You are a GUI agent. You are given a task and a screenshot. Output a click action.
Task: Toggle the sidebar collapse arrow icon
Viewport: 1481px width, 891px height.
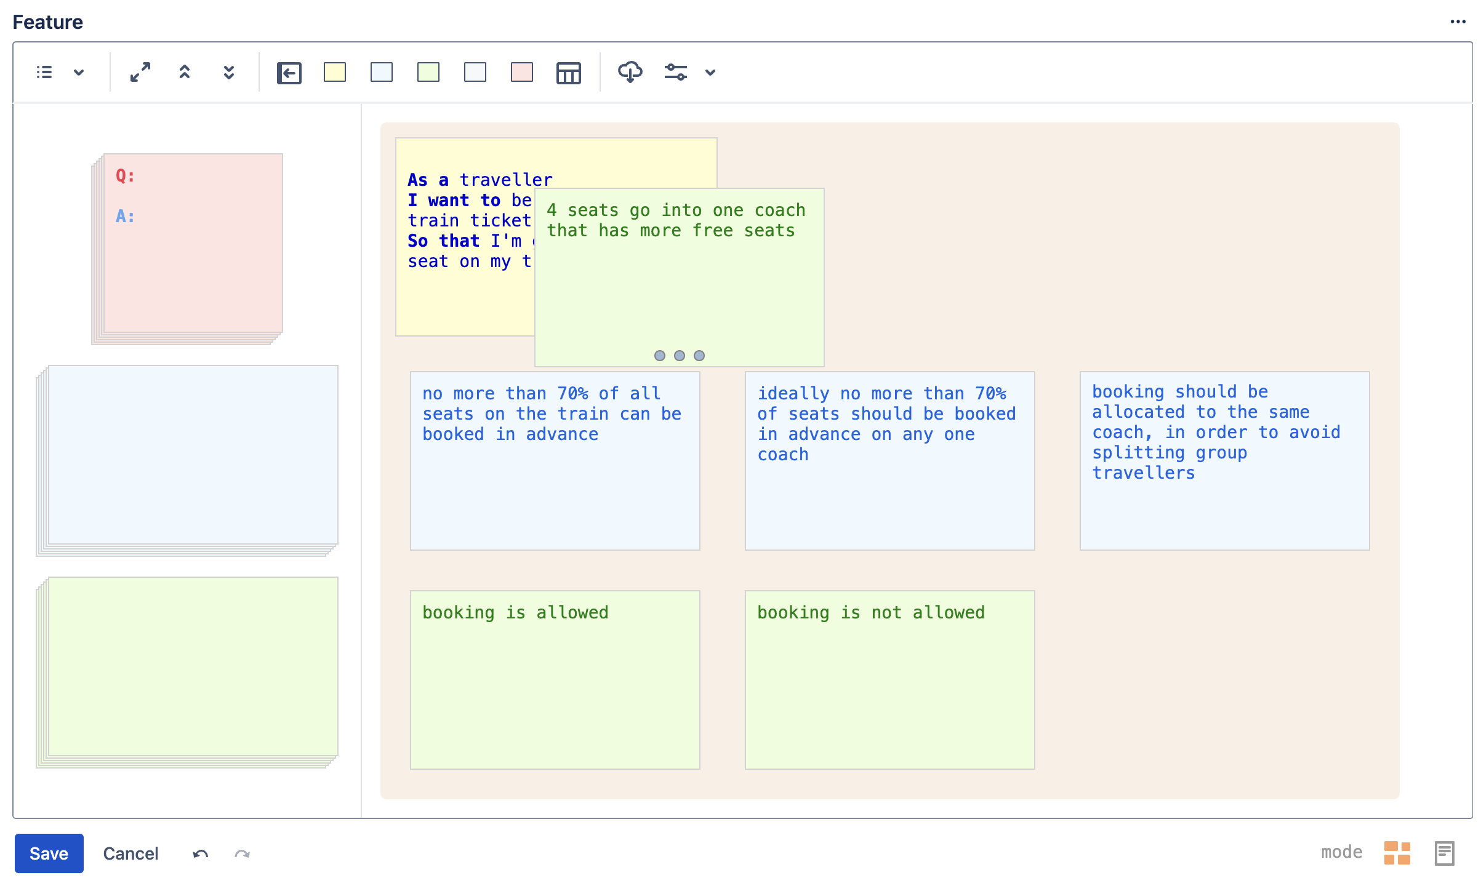pyautogui.click(x=289, y=73)
